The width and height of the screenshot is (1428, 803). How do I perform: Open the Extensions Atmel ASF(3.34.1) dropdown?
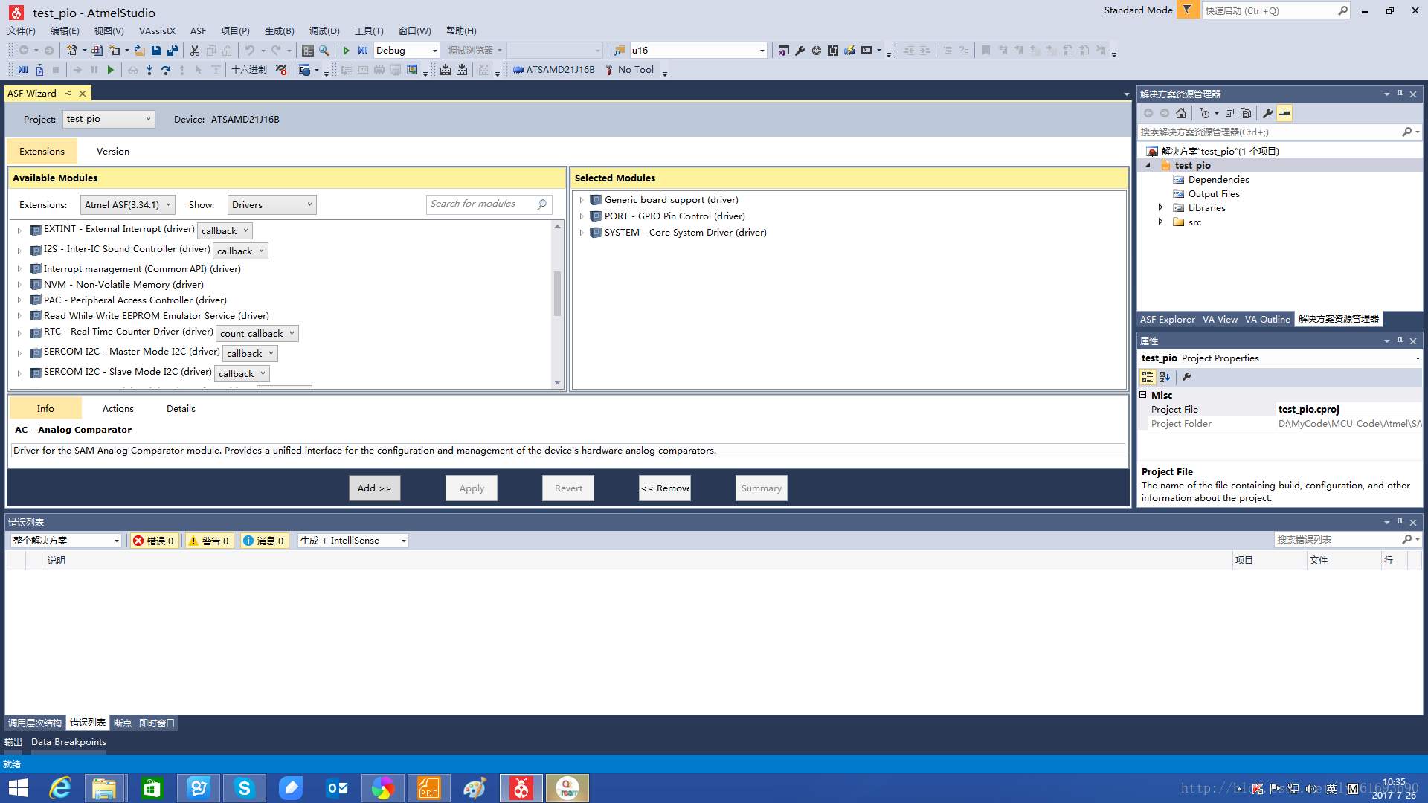coord(127,204)
